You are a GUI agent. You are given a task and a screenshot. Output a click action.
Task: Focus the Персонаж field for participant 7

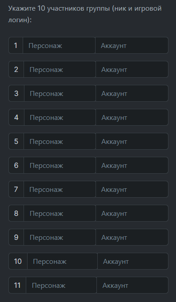[x=60, y=189]
